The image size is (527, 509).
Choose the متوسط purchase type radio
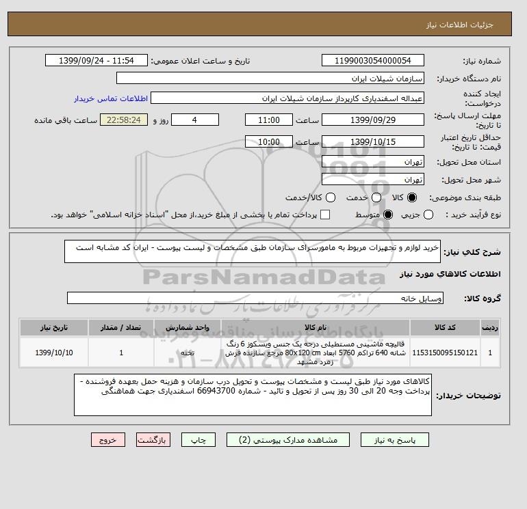pos(388,215)
